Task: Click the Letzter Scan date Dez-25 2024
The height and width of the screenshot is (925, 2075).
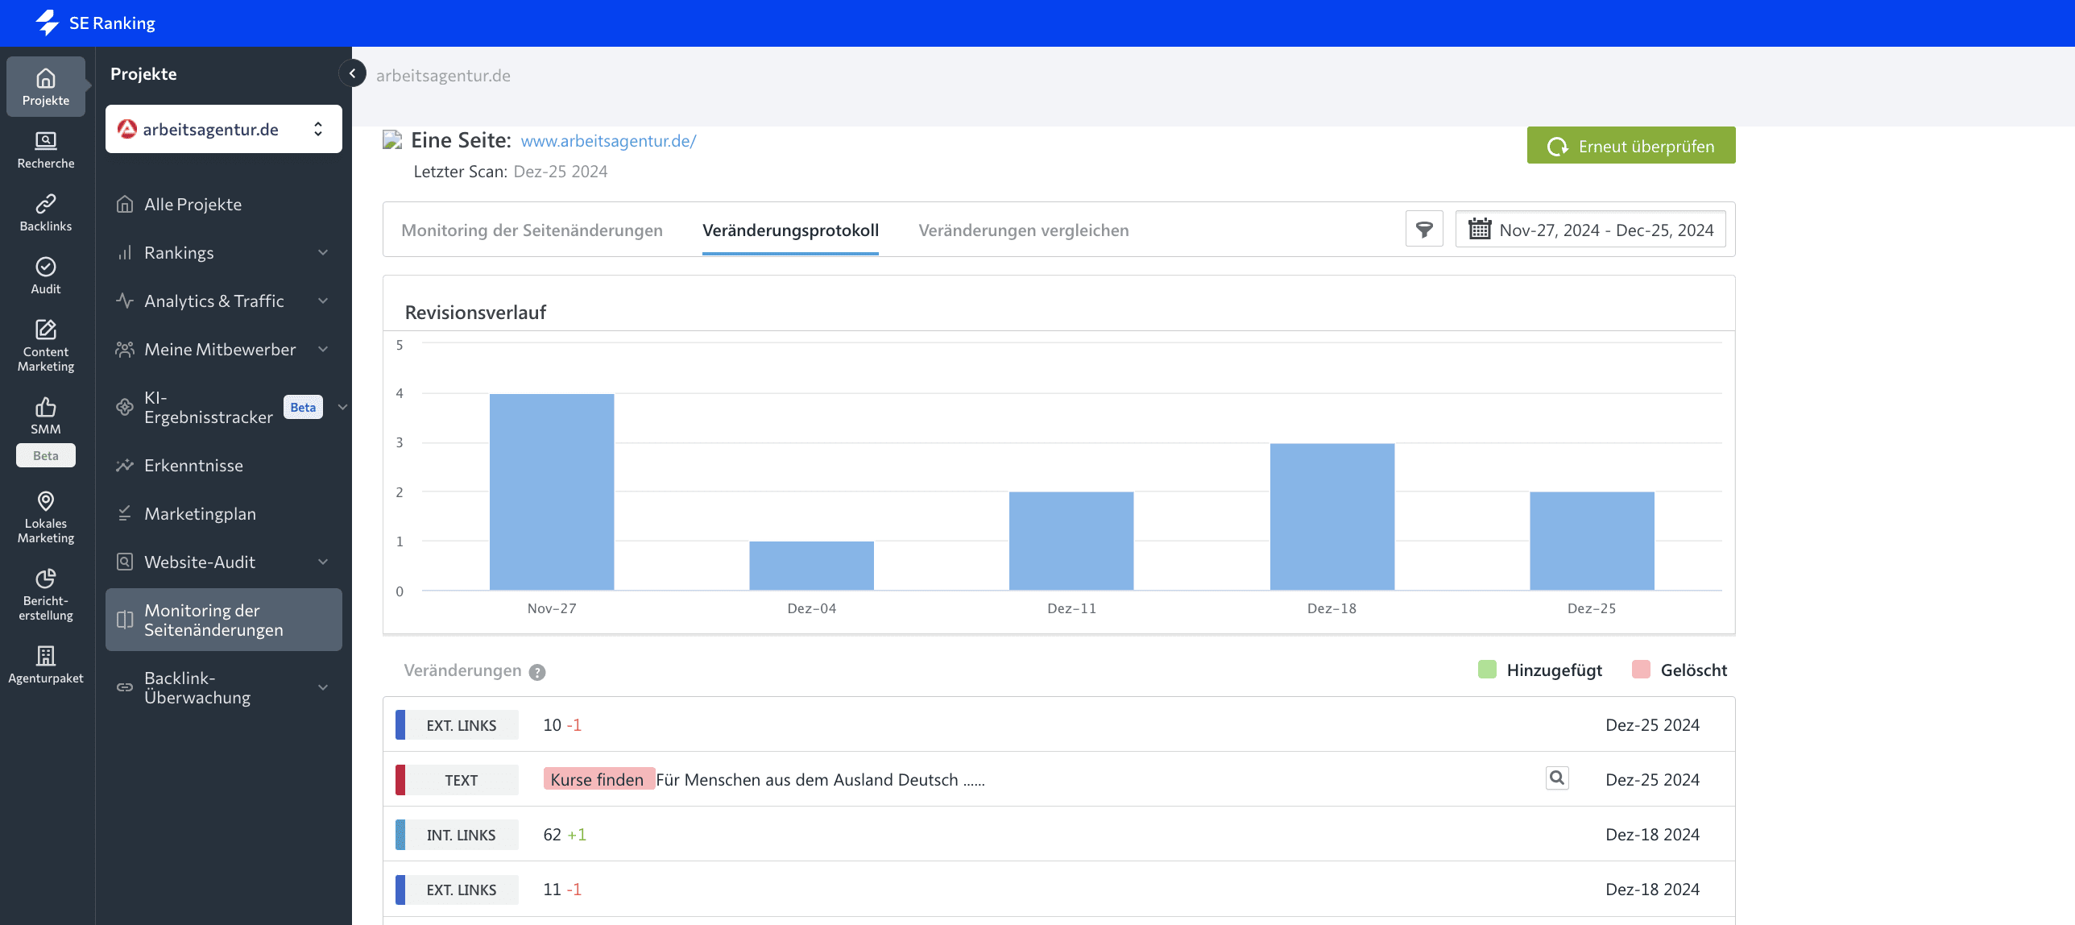Action: (x=561, y=172)
